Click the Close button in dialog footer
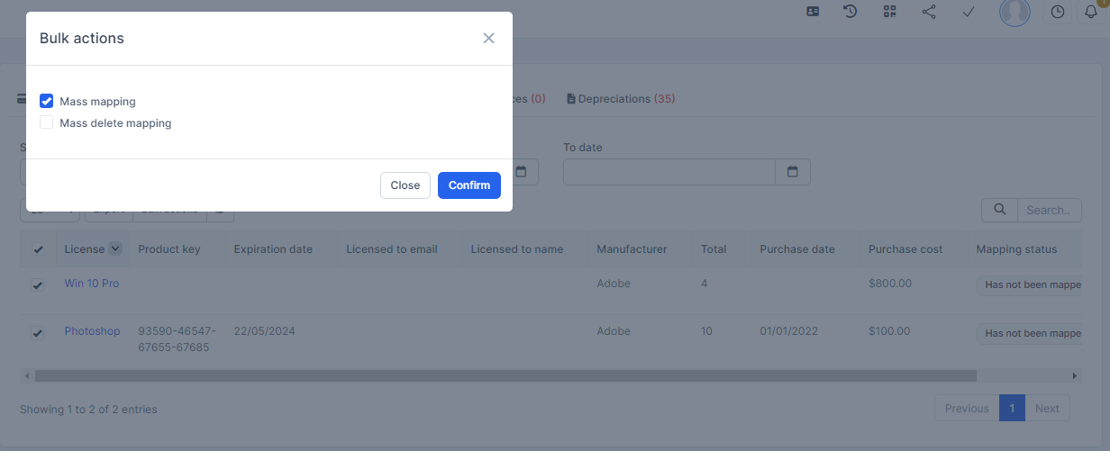Image resolution: width=1110 pixels, height=451 pixels. tap(405, 185)
